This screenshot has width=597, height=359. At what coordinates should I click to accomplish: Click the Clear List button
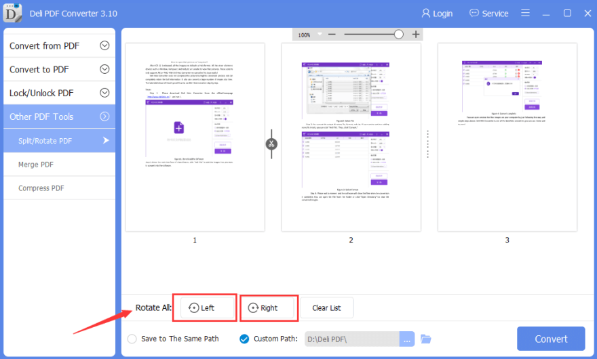[x=327, y=308]
